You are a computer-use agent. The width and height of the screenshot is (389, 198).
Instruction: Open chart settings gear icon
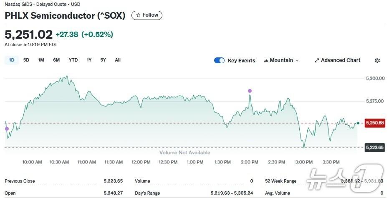coord(377,60)
